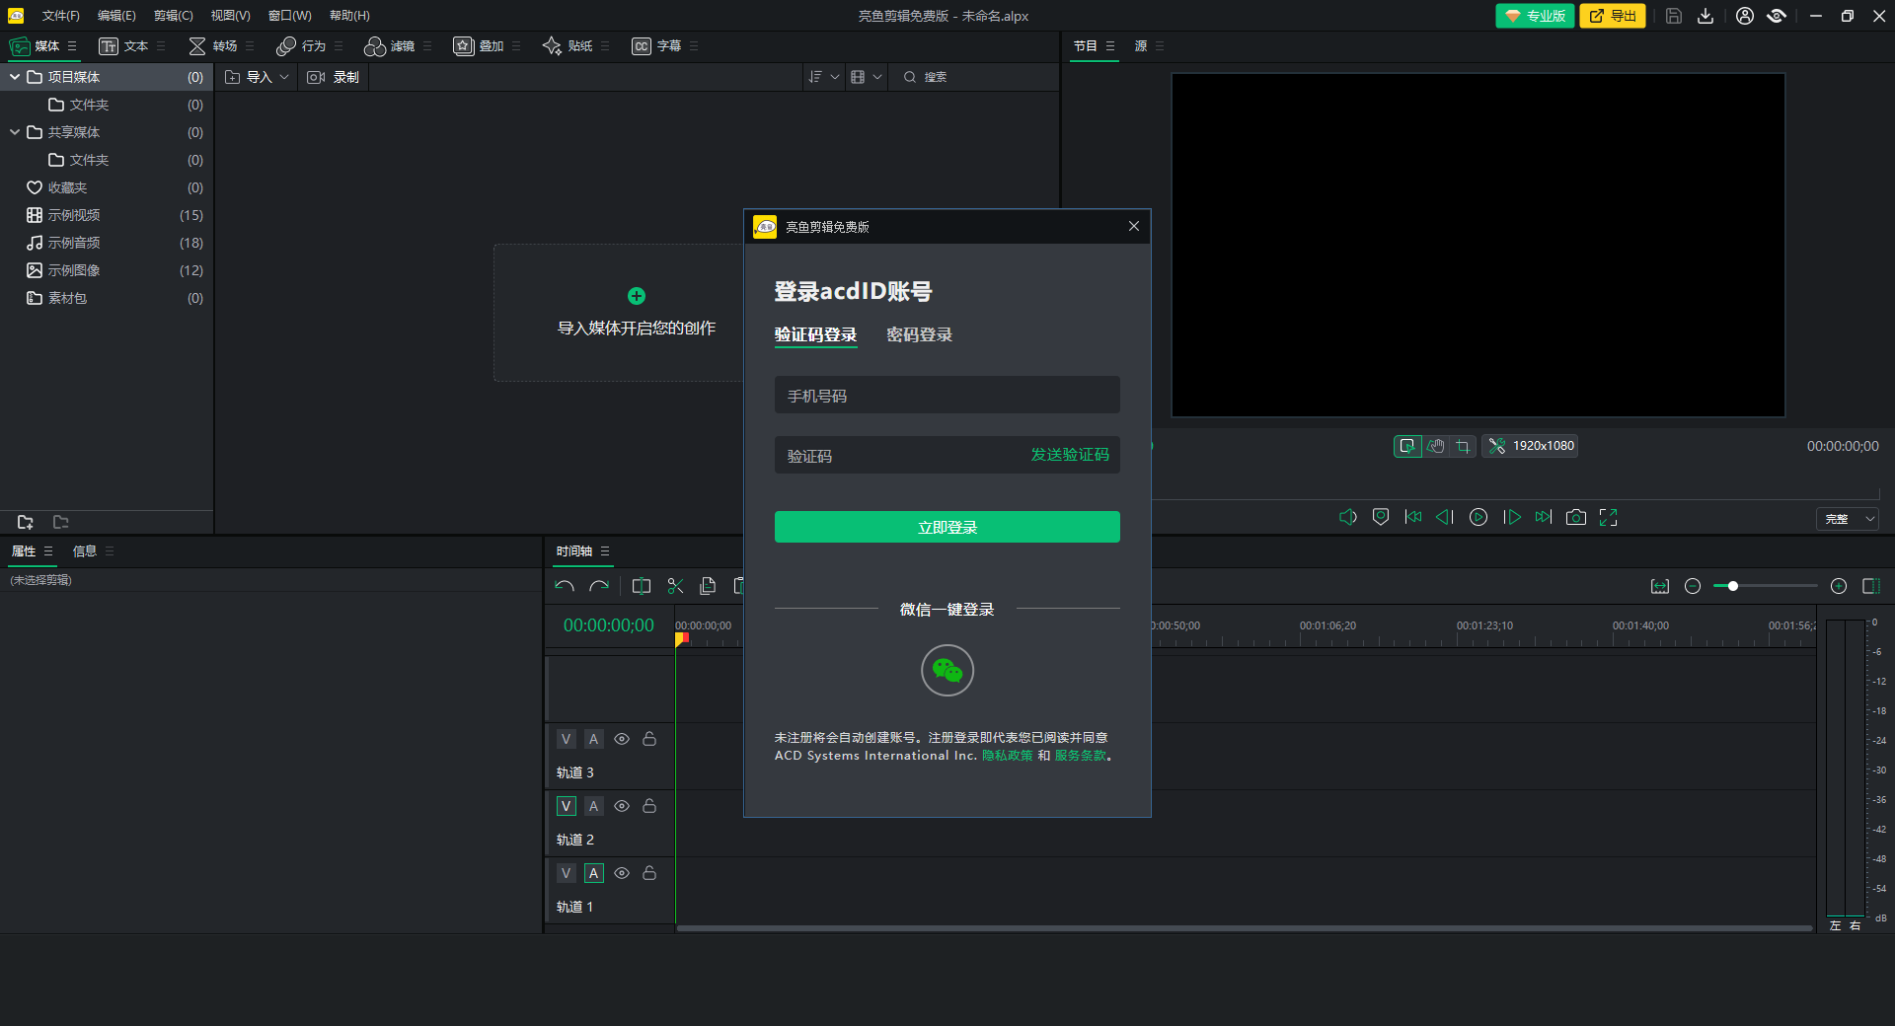This screenshot has height=1026, width=1895.
Task: Collapse the Project Media (项目媒体) tree
Action: pyautogui.click(x=15, y=77)
